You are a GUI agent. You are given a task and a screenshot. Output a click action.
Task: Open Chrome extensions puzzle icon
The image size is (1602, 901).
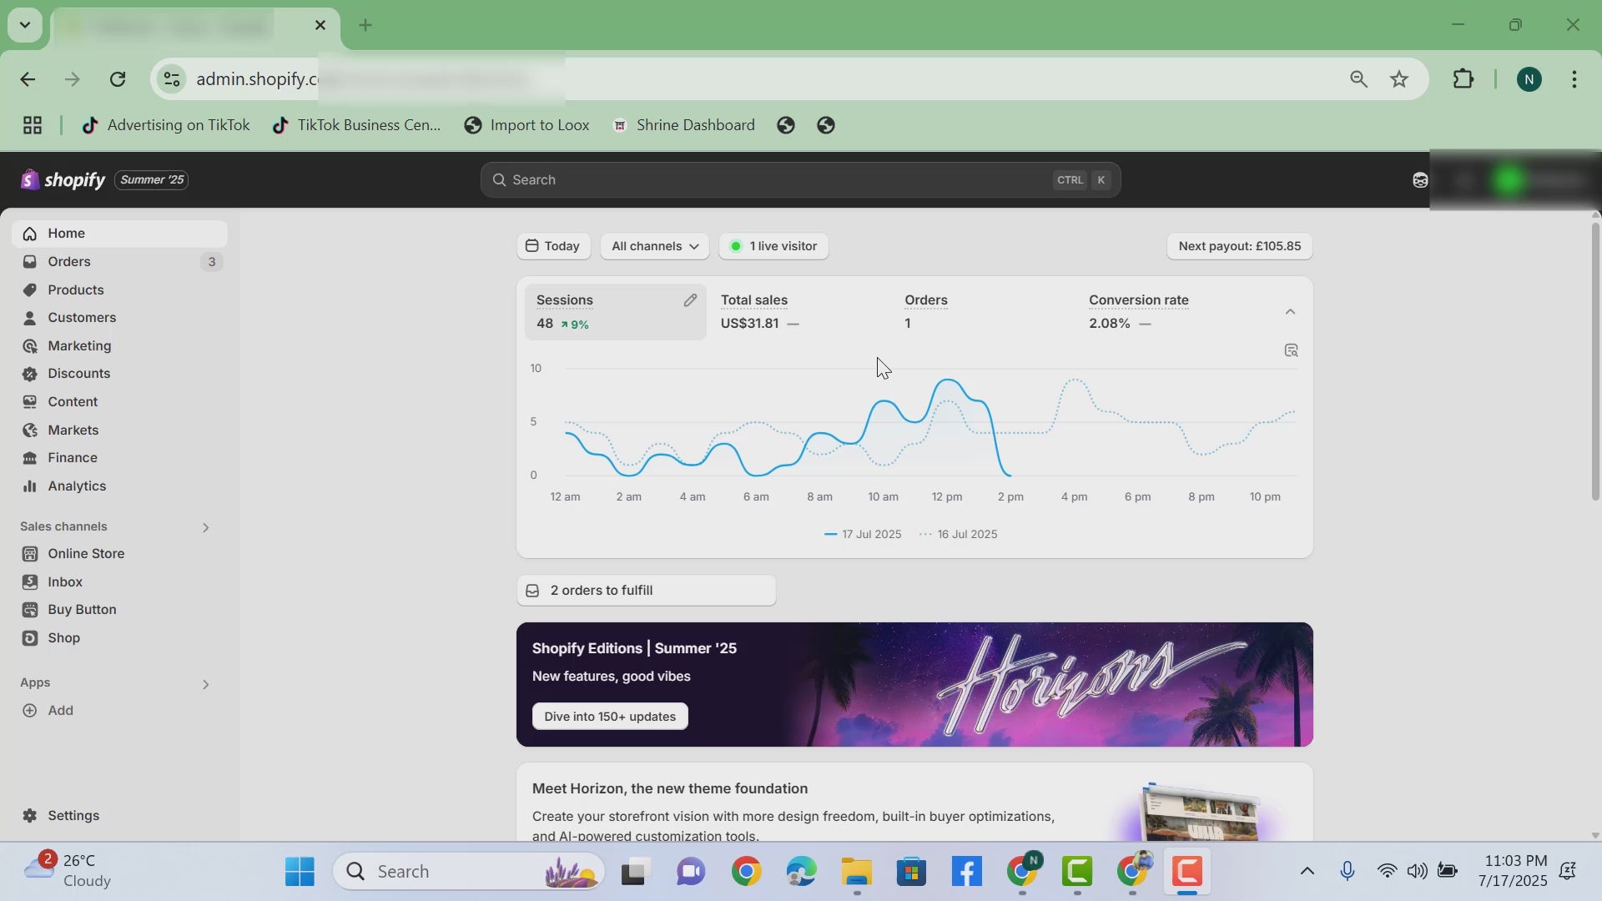point(1463,79)
